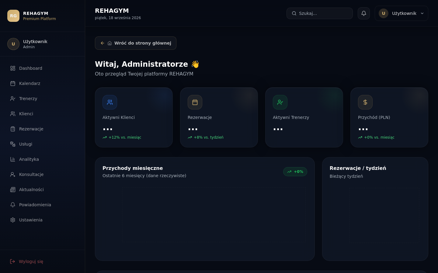Click the Ustawienia gear icon
The height and width of the screenshot is (273, 438).
(x=13, y=220)
